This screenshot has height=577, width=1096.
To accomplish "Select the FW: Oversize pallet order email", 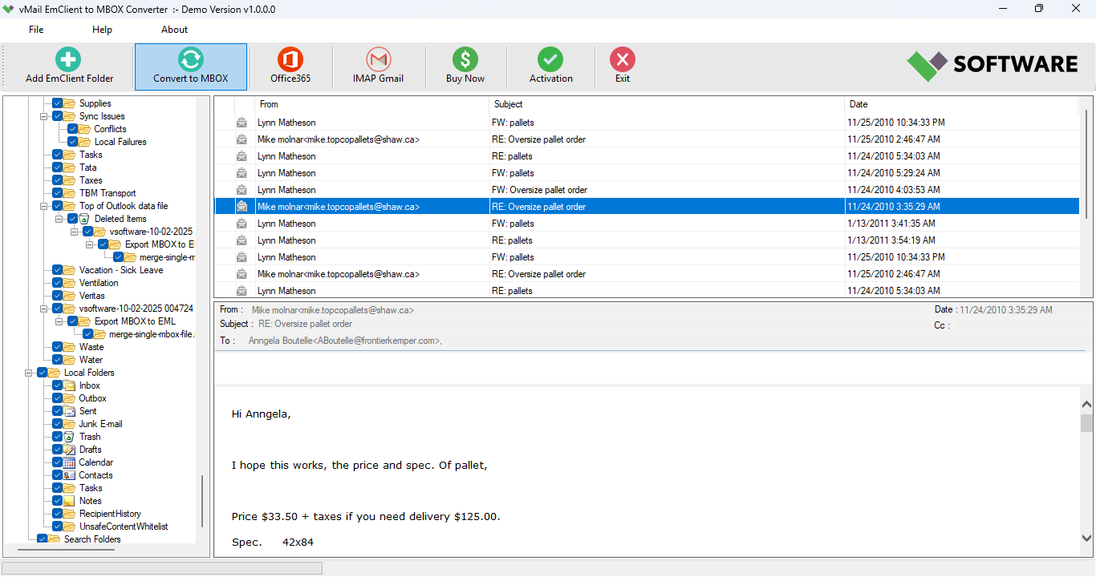I will (647, 190).
